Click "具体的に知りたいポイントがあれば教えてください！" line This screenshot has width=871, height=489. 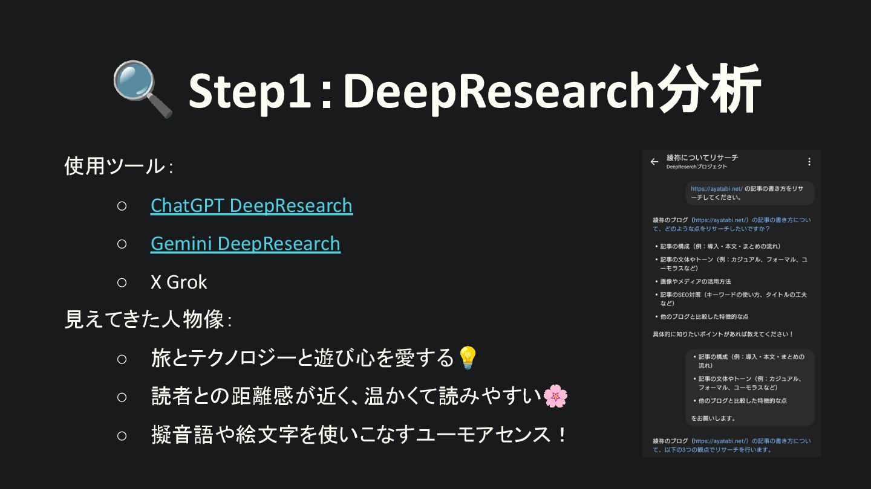[x=723, y=334]
